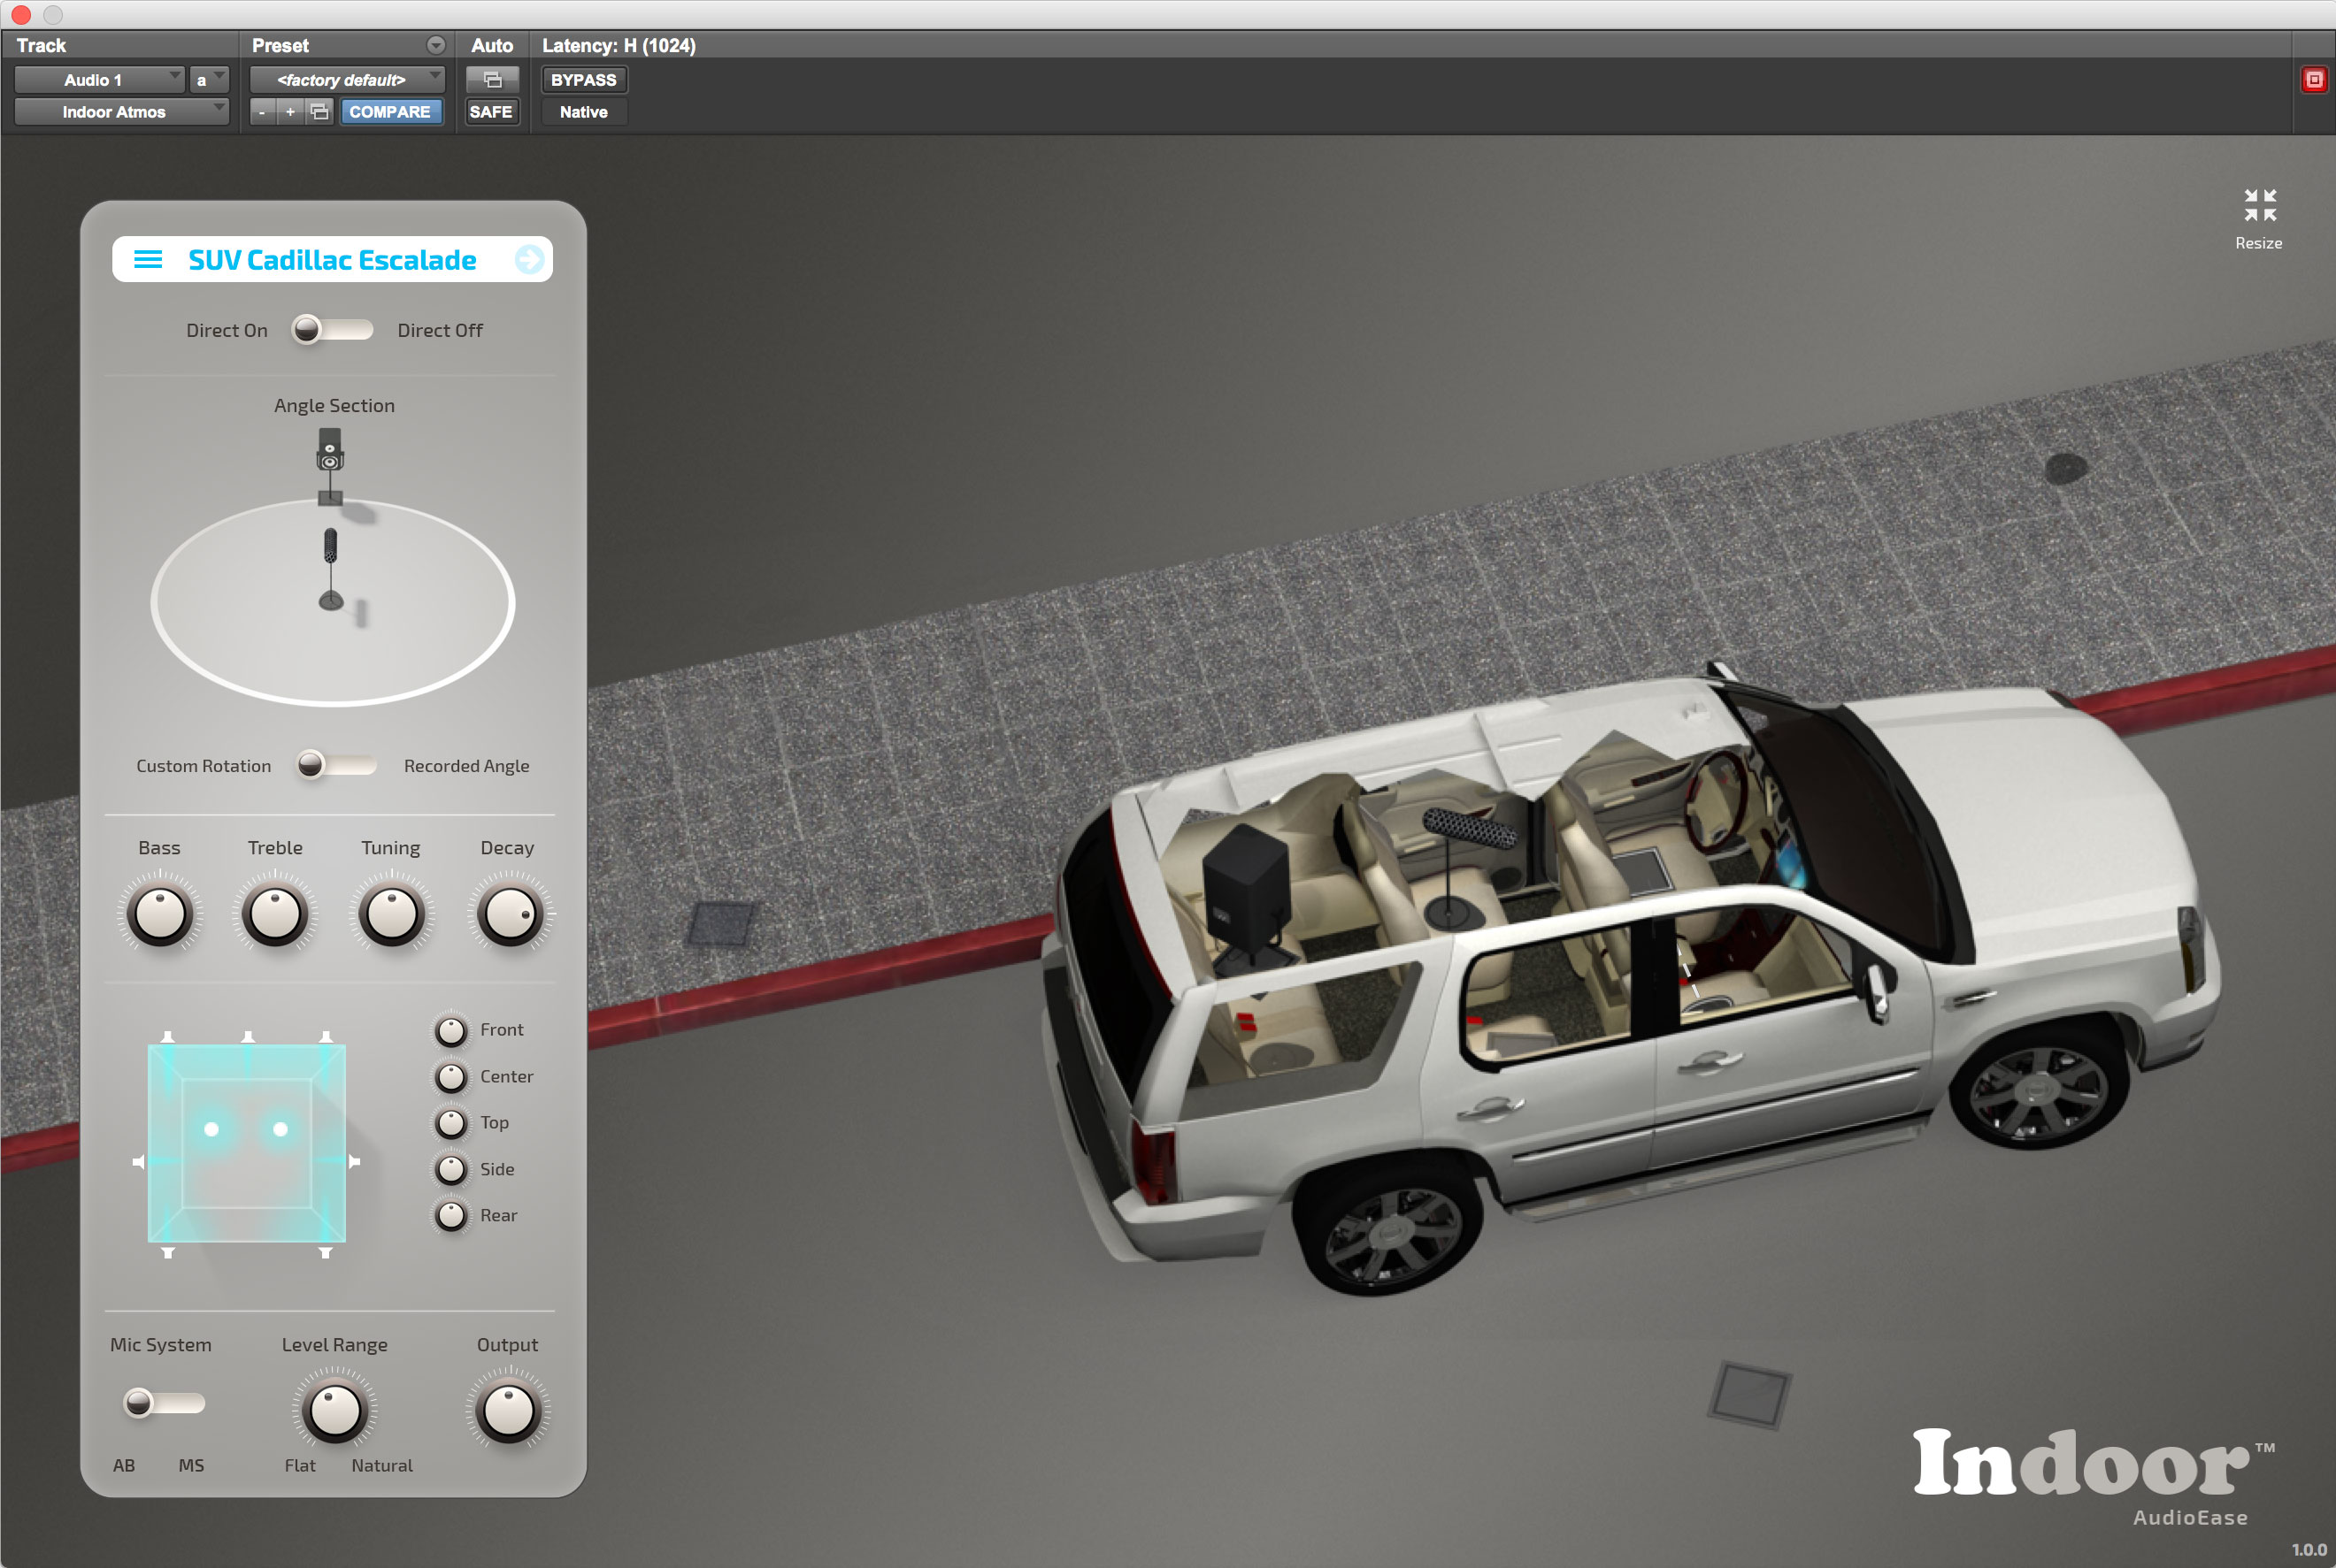
Task: Select the Front speaker output button
Action: pyautogui.click(x=451, y=1029)
